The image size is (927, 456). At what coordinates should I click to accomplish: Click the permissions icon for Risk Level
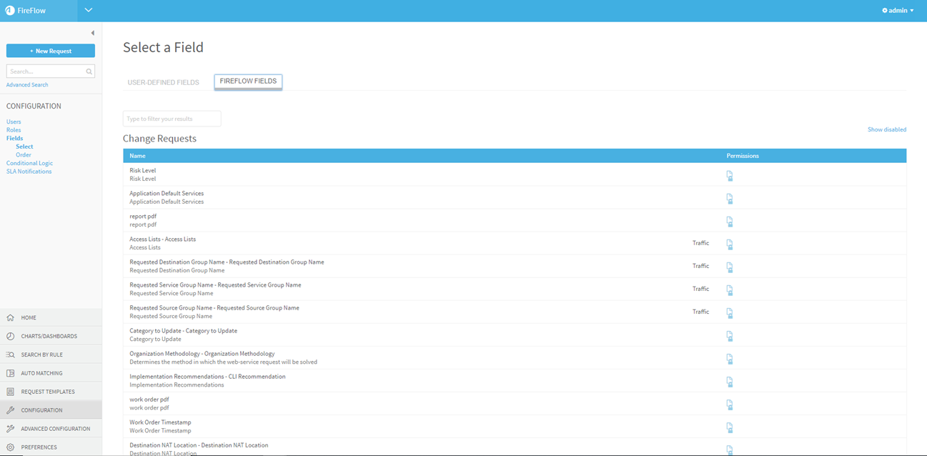(x=730, y=176)
